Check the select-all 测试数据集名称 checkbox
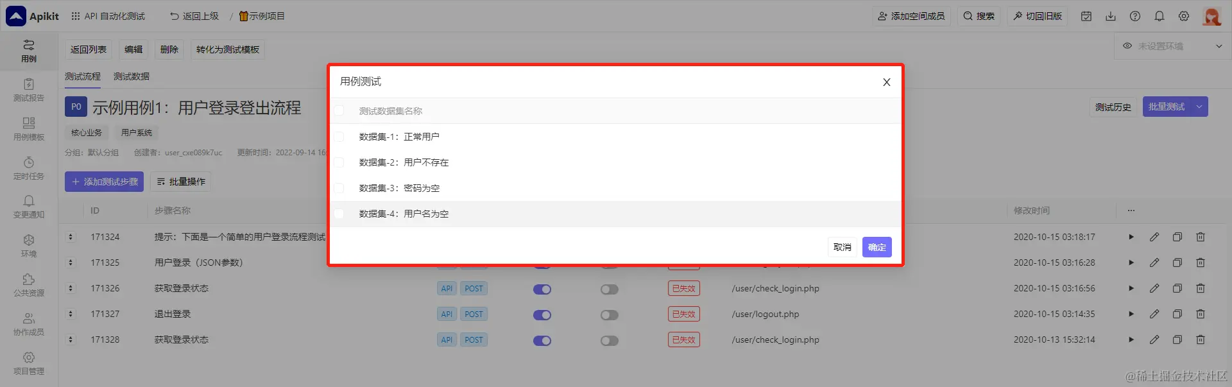 pos(339,111)
